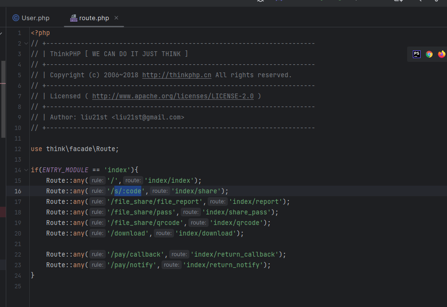Click the 'index/return_notify' route string
The width and height of the screenshot is (447, 307).
(x=223, y=265)
